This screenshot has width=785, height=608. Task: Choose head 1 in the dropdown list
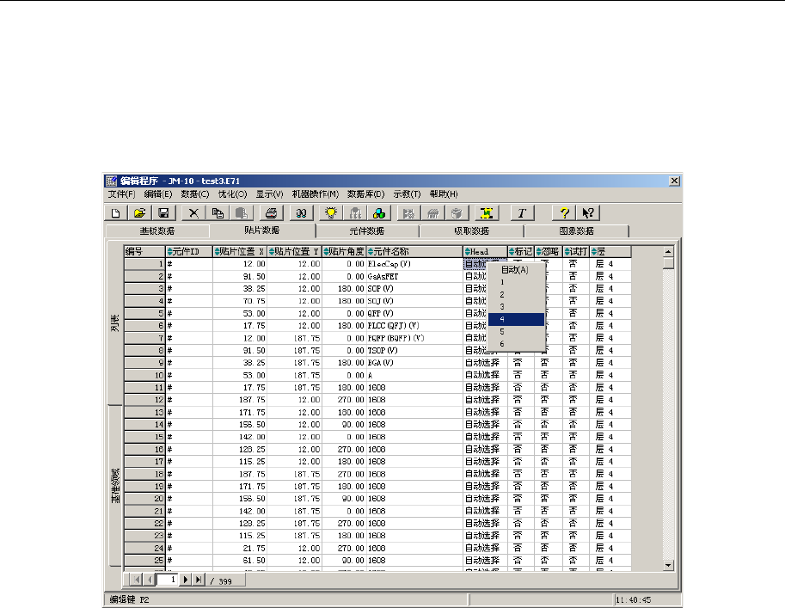coord(516,282)
